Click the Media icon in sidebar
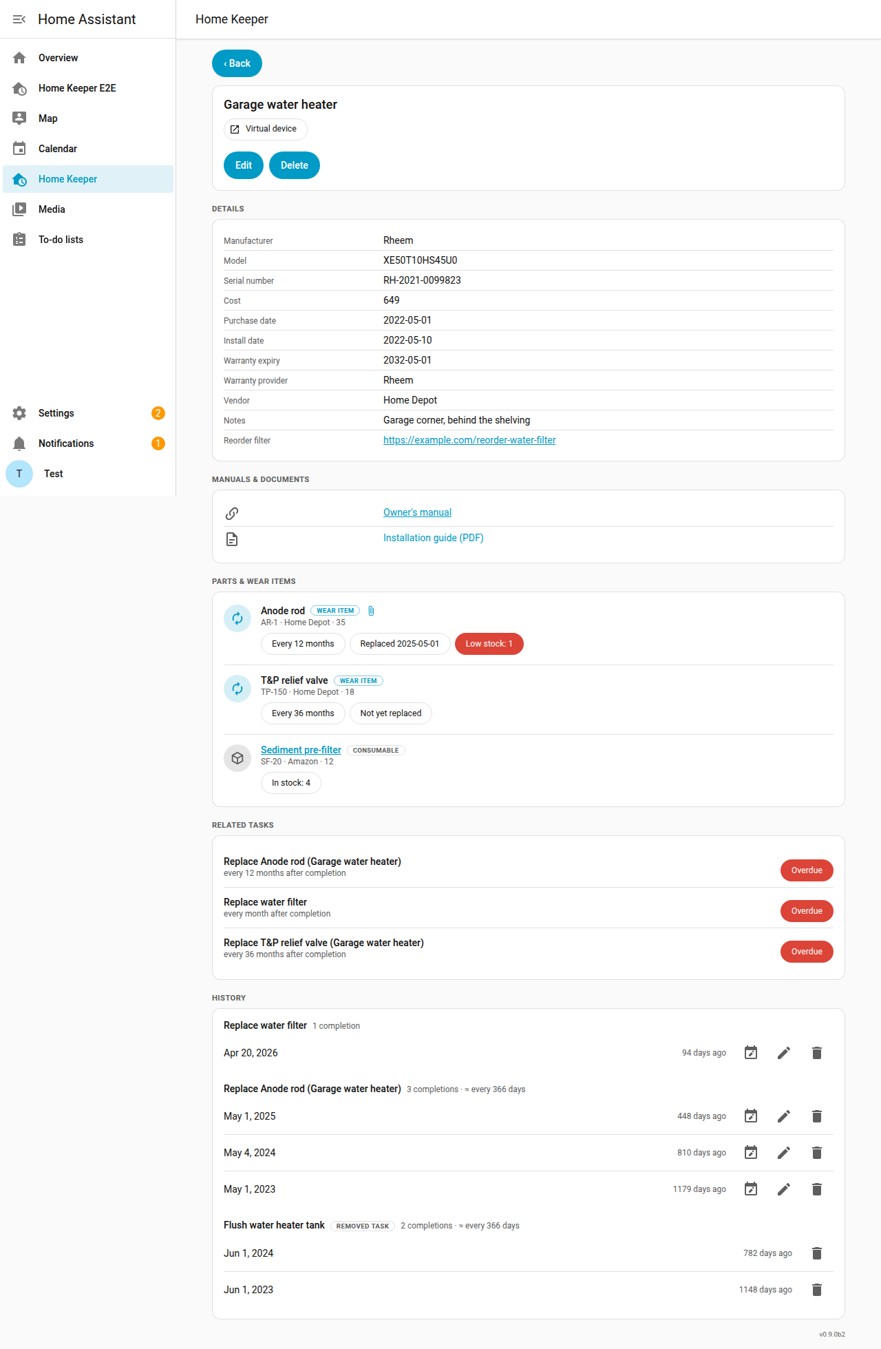This screenshot has height=1349, width=881. click(x=19, y=209)
